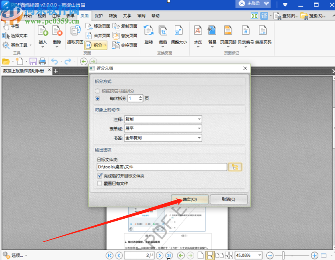Click the Redo arrow icon
The image size is (335, 260).
pyautogui.click(x=68, y=62)
